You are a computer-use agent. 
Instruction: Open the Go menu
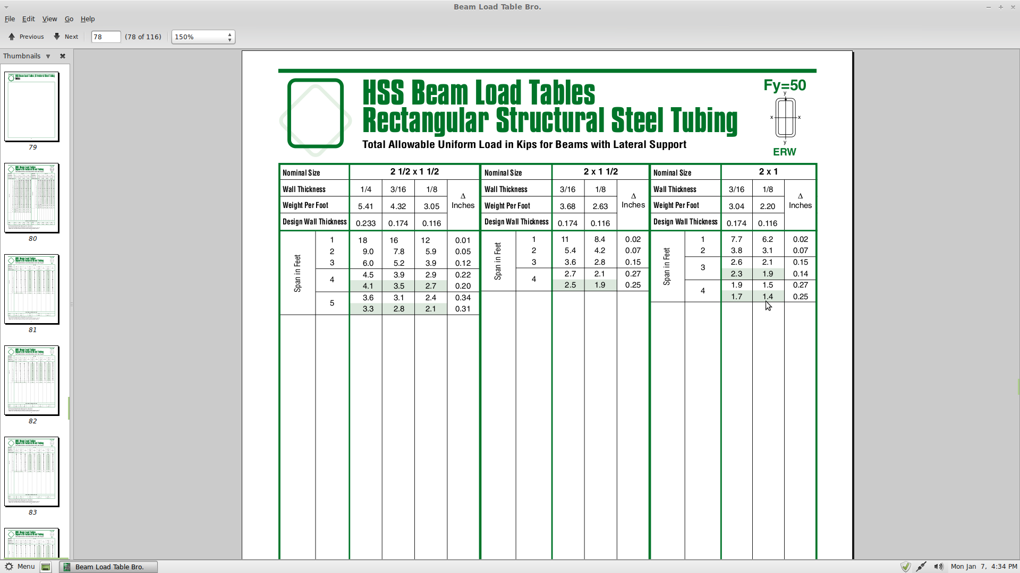coord(69,19)
